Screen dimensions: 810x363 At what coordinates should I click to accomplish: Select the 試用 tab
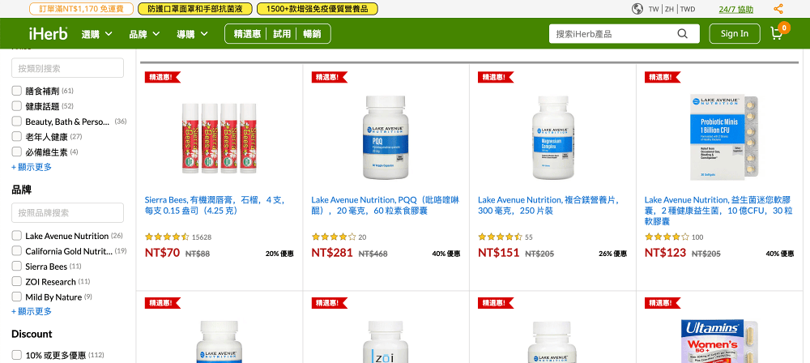282,34
